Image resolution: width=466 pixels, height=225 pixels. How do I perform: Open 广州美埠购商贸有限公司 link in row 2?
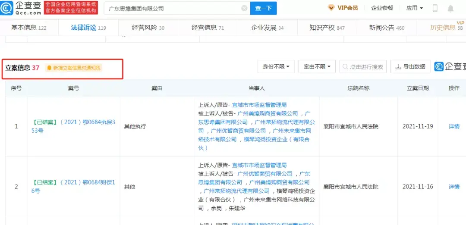tap(279, 182)
